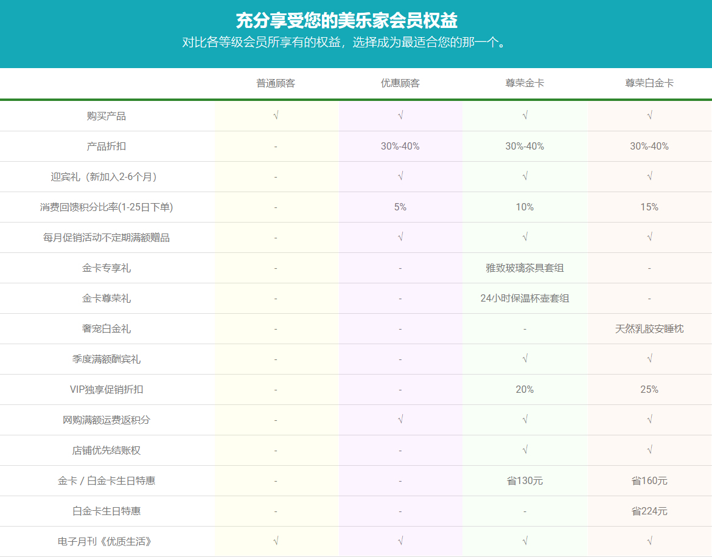Click the 10% value for 尊荣金卡
Viewport: 712px width, 557px height.
(x=525, y=207)
